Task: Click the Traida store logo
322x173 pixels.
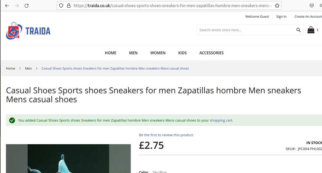Action: point(28,31)
